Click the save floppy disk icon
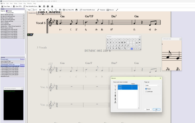The image size is (195, 123). point(60,10)
